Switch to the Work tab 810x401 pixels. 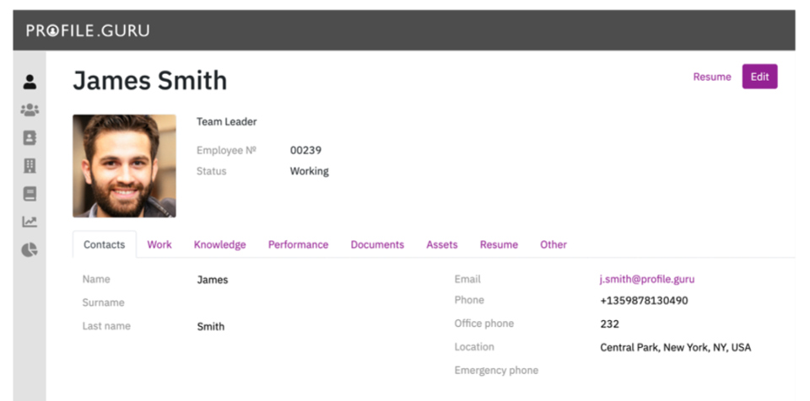click(x=159, y=244)
